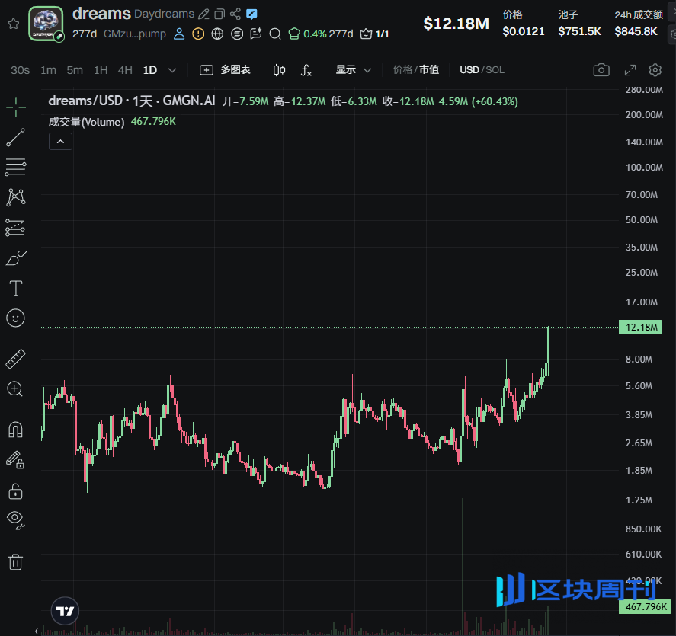Screen dimensions: 676x636
Task: Switch to the 4H timeframe
Action: [125, 70]
